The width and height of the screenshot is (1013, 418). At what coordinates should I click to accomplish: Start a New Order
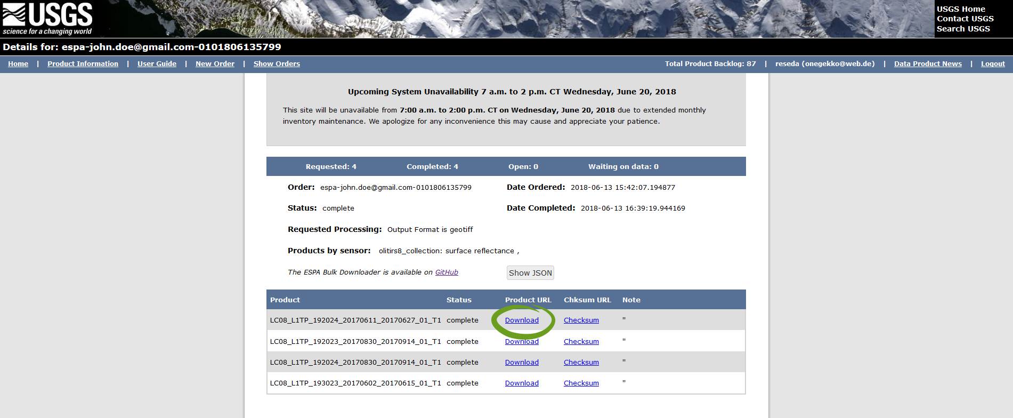(215, 64)
